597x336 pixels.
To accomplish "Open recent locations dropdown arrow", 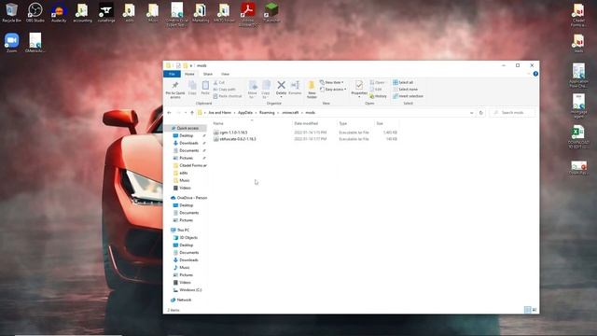I will [x=186, y=113].
